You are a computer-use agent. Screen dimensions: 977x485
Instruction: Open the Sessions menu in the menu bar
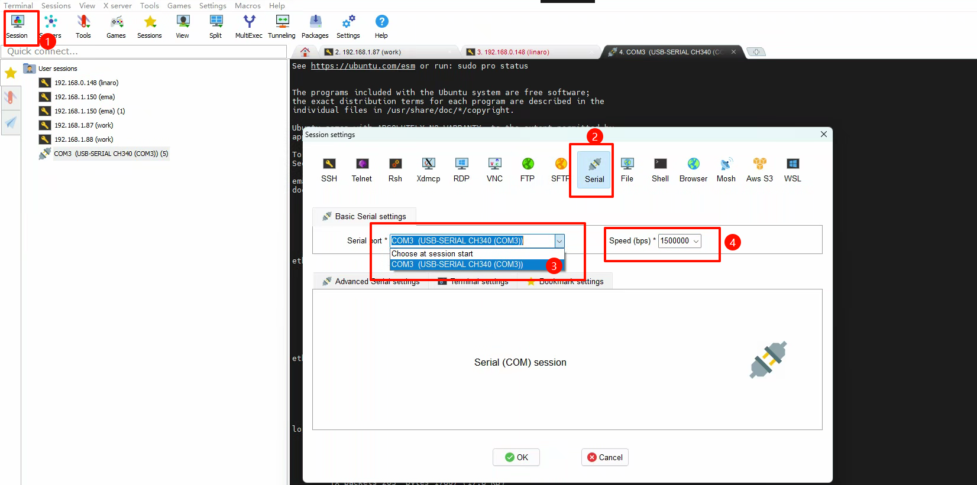click(56, 5)
